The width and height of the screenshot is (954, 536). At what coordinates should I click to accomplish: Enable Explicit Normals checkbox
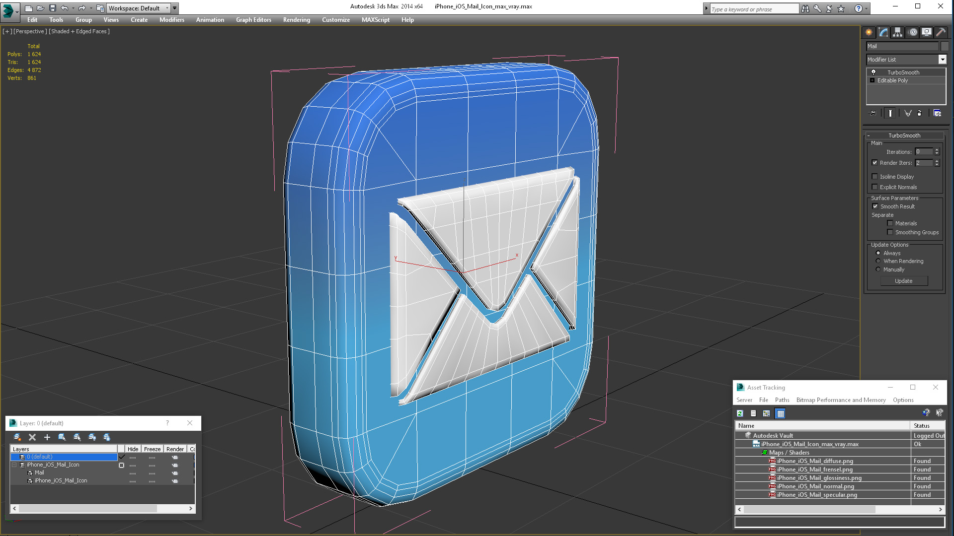pos(875,187)
